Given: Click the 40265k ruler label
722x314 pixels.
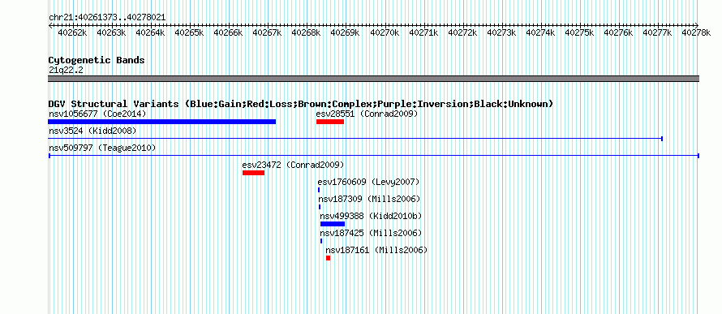Looking at the screenshot, I should [189, 32].
